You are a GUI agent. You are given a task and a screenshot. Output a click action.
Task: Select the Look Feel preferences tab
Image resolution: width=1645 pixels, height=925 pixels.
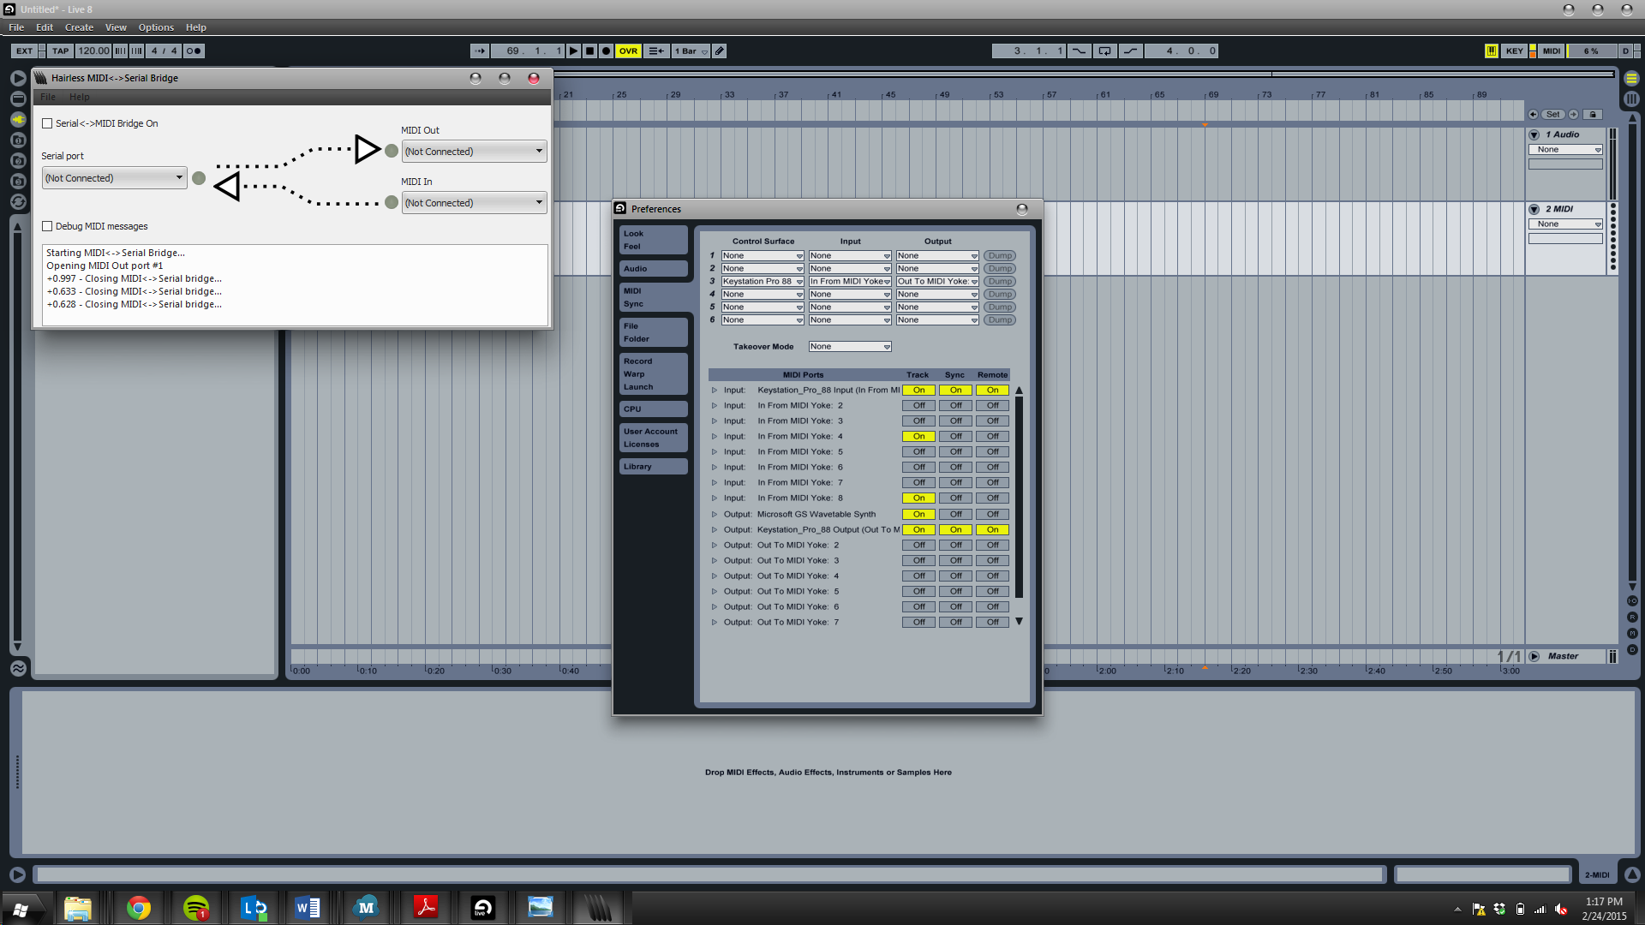pos(653,240)
